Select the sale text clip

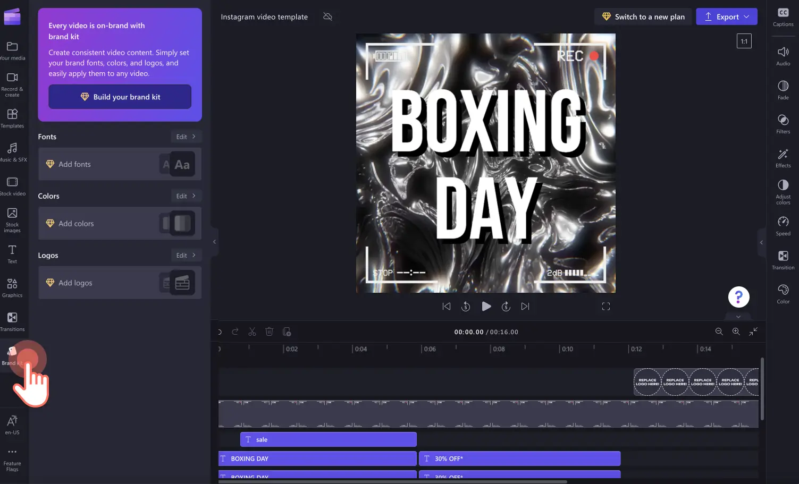328,439
